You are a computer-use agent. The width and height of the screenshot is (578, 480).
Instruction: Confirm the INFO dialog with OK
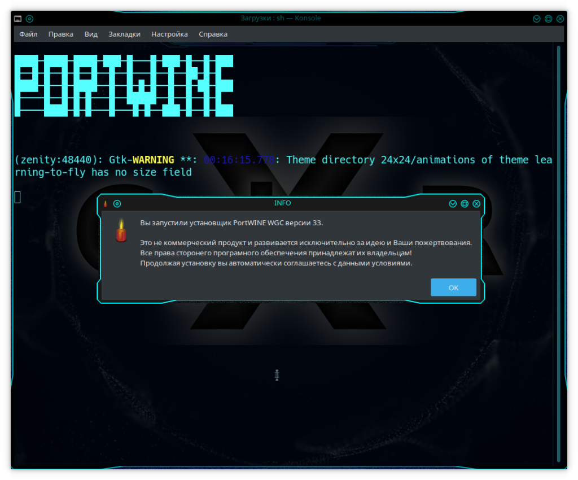[453, 287]
